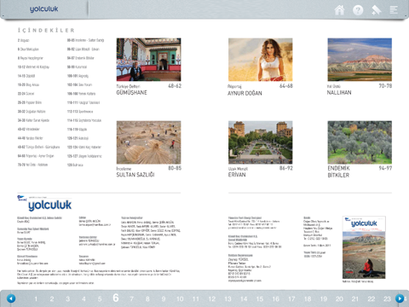Jump to page 16 in navigator

tap(275, 299)
